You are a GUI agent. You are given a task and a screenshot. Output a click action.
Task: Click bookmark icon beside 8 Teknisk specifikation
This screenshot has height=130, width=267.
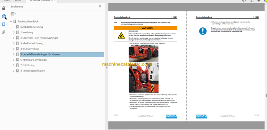[x=17, y=71]
